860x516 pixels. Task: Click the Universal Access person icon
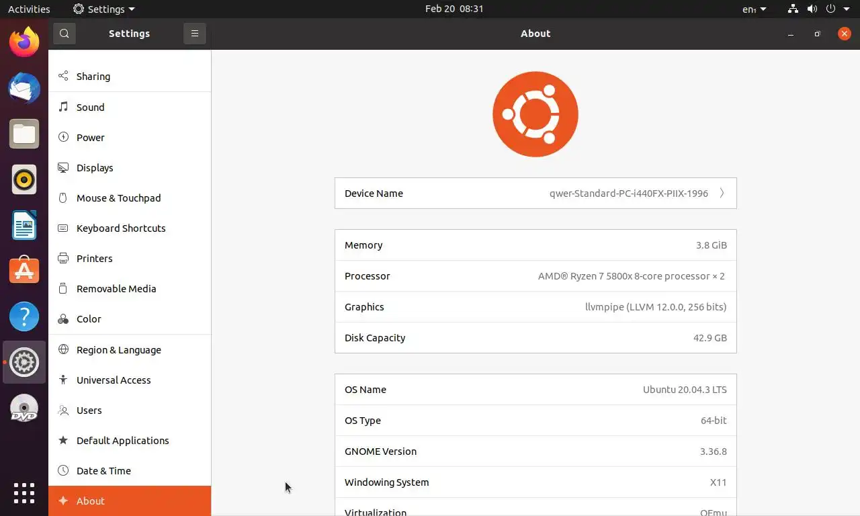click(x=63, y=380)
